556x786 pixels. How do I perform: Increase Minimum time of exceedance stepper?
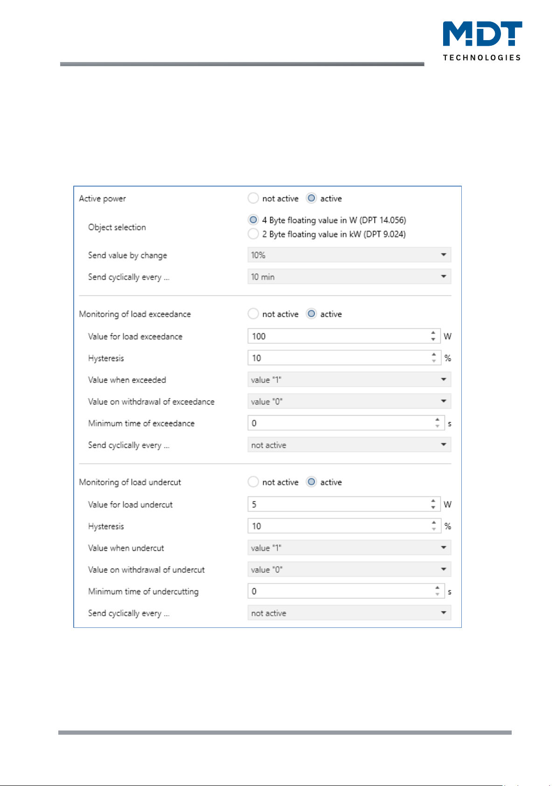pyautogui.click(x=437, y=420)
